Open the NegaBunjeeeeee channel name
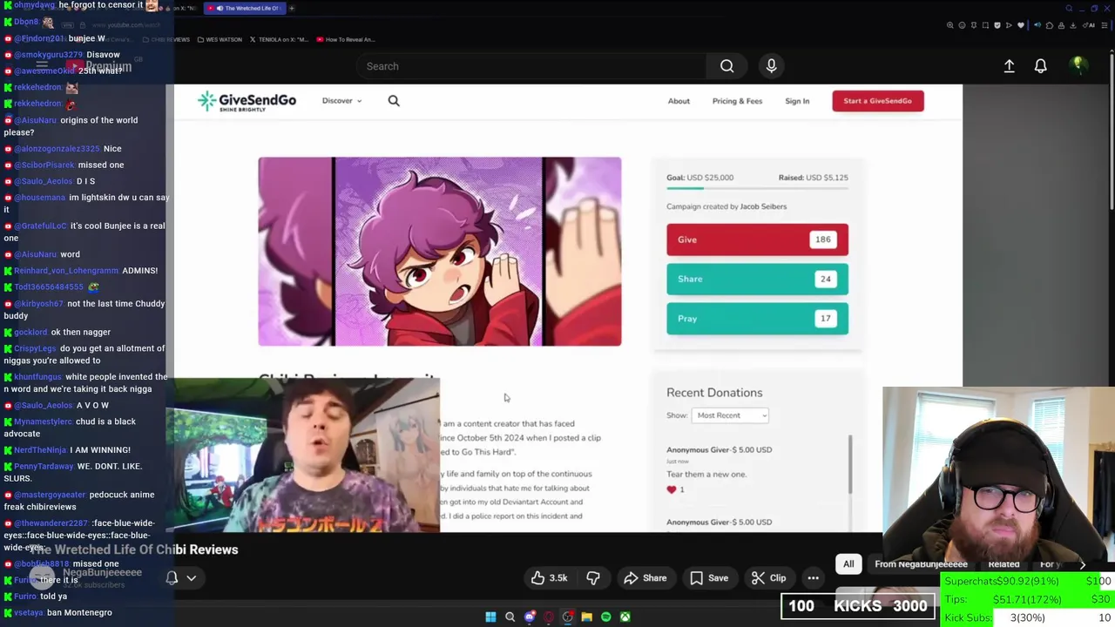 point(102,572)
